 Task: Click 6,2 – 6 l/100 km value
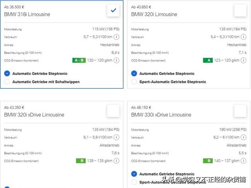click(x=226, y=137)
